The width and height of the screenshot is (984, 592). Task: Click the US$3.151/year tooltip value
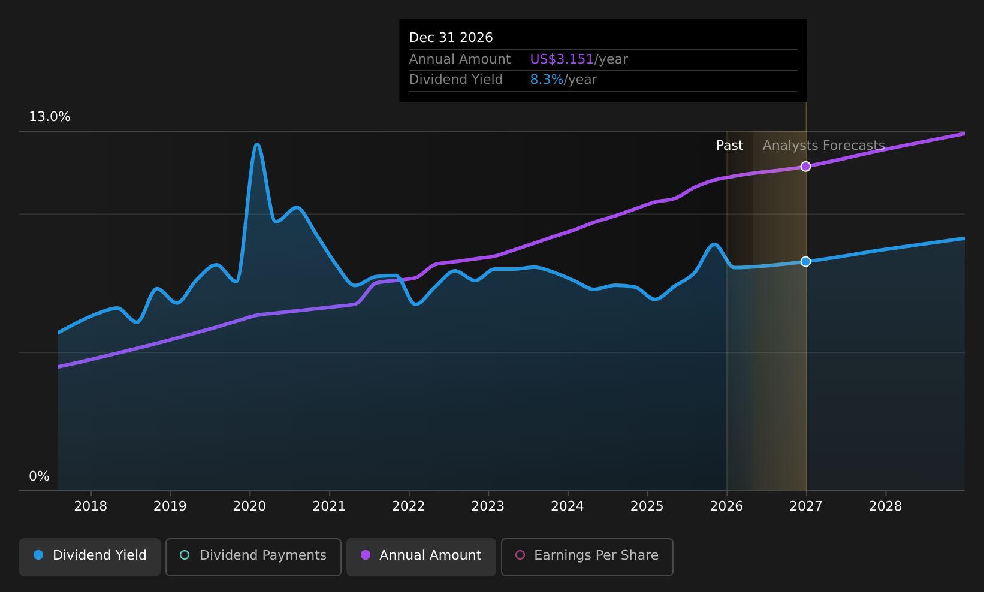pos(579,59)
